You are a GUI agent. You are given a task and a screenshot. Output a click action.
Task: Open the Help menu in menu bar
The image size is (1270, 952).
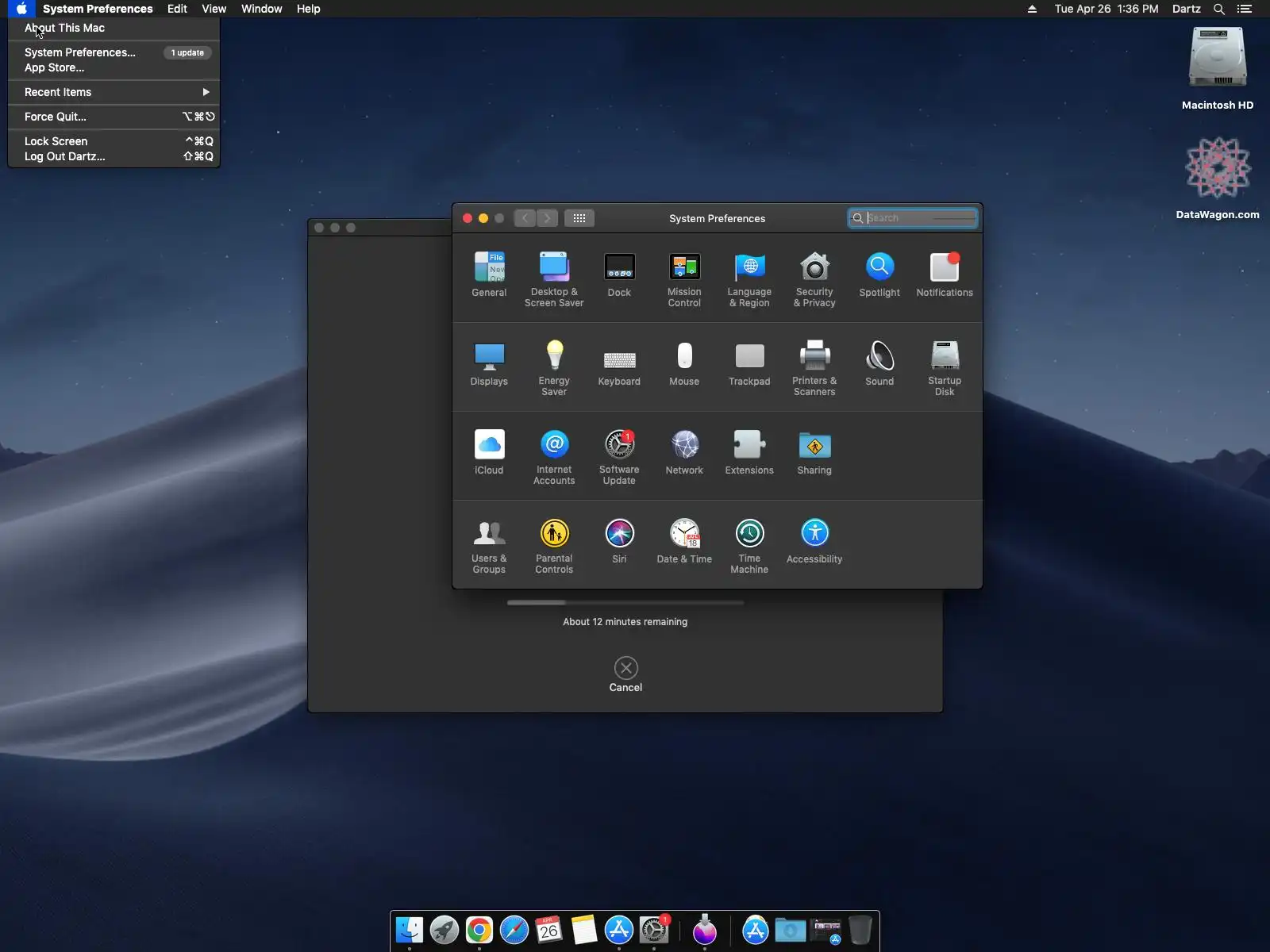(309, 9)
